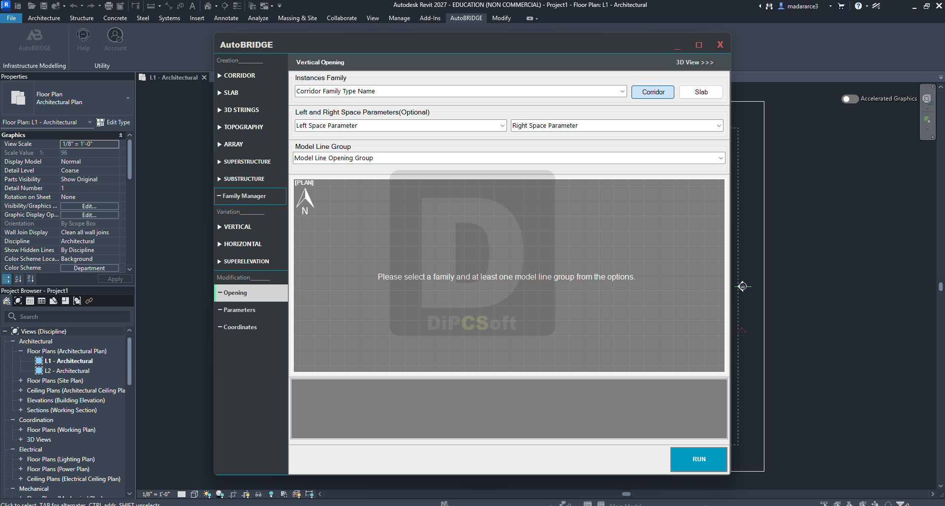Screen dimensions: 945x506
Task: Open the File menu
Action: point(11,18)
